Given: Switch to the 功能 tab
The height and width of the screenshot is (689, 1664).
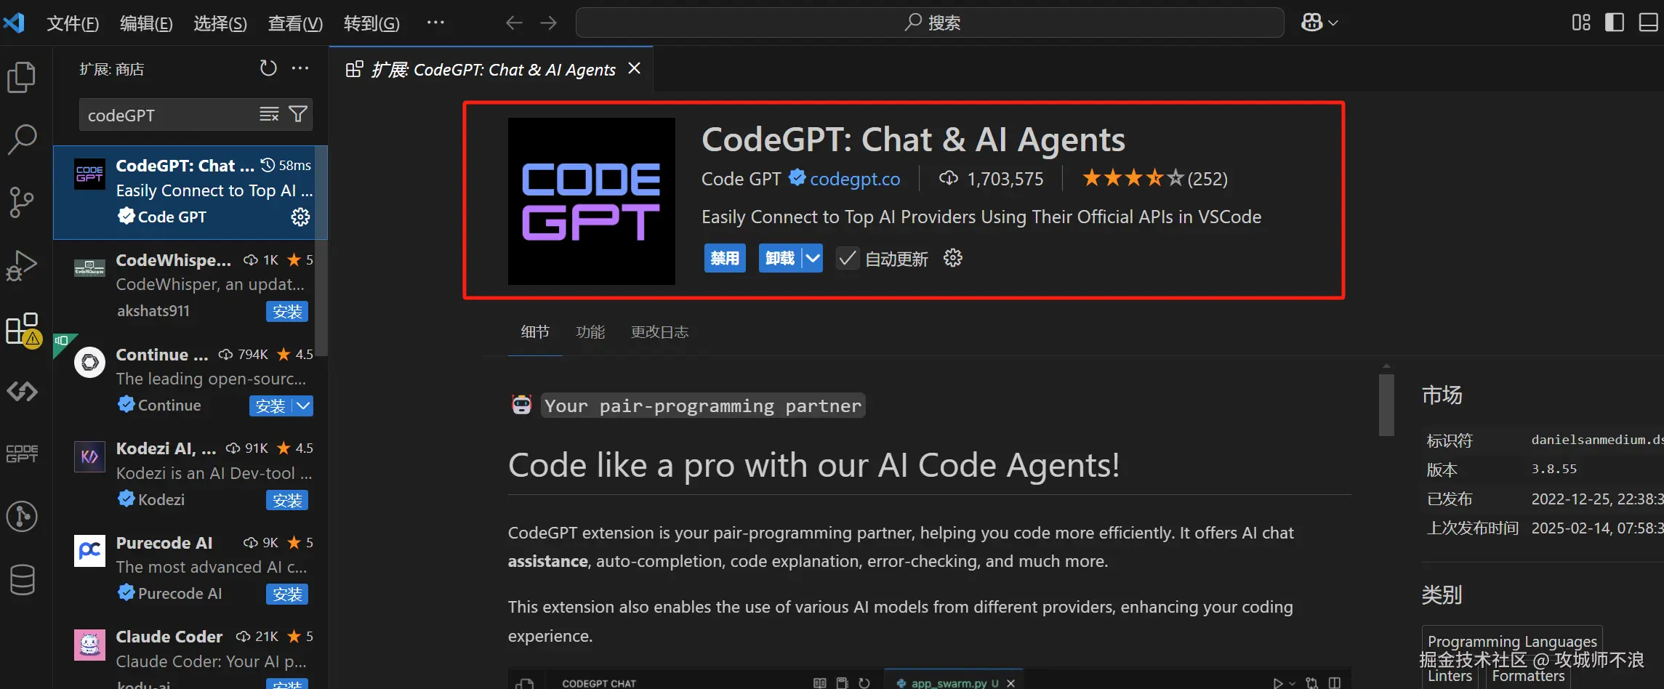Looking at the screenshot, I should (590, 332).
